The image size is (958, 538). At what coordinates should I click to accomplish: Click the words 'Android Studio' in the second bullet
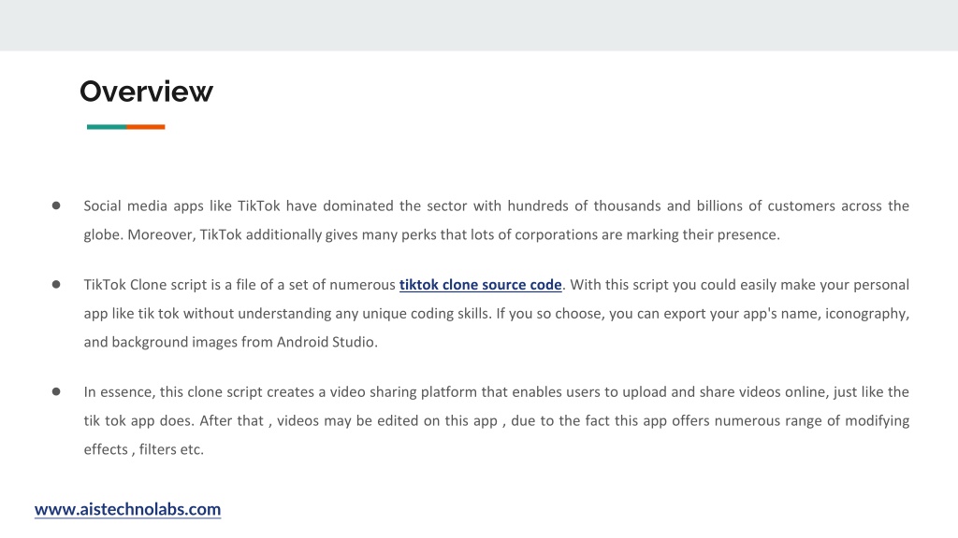point(326,342)
